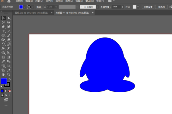Screen dimensions: 172x114
Task: Select the Selection tool arrow
Action: pos(3,18)
